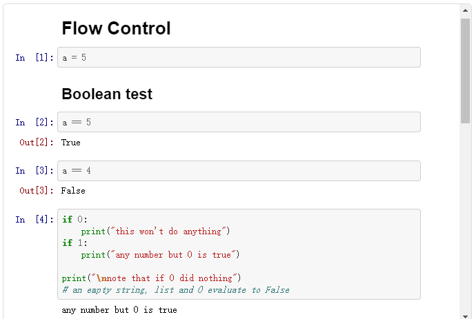Click the scrollbar up arrow
The width and height of the screenshot is (474, 319).
(x=465, y=10)
